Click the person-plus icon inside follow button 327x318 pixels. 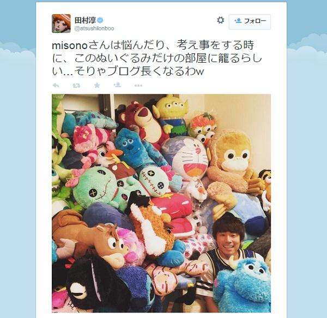238,21
